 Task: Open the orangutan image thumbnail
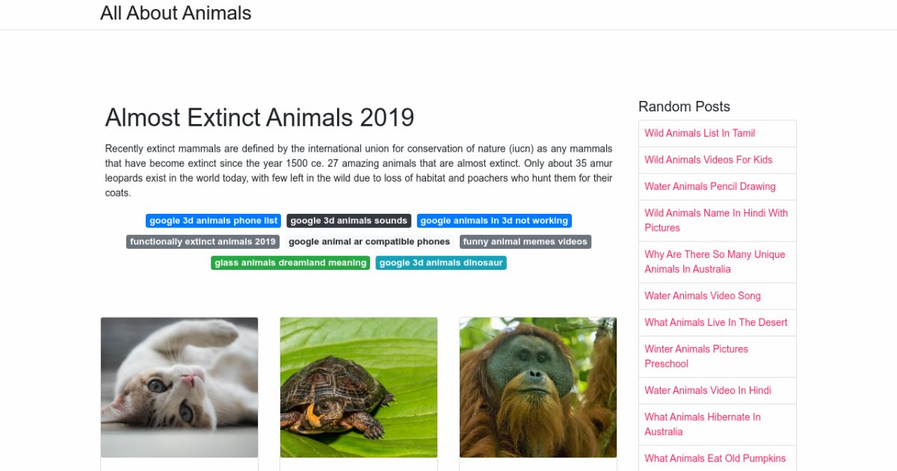pos(538,387)
